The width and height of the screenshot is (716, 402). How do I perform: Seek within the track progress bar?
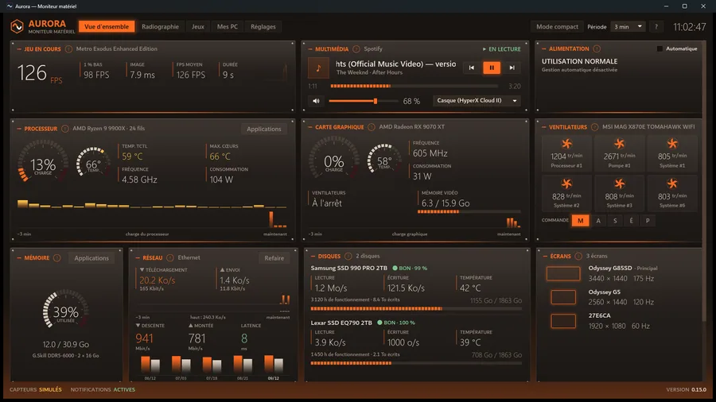(x=416, y=86)
